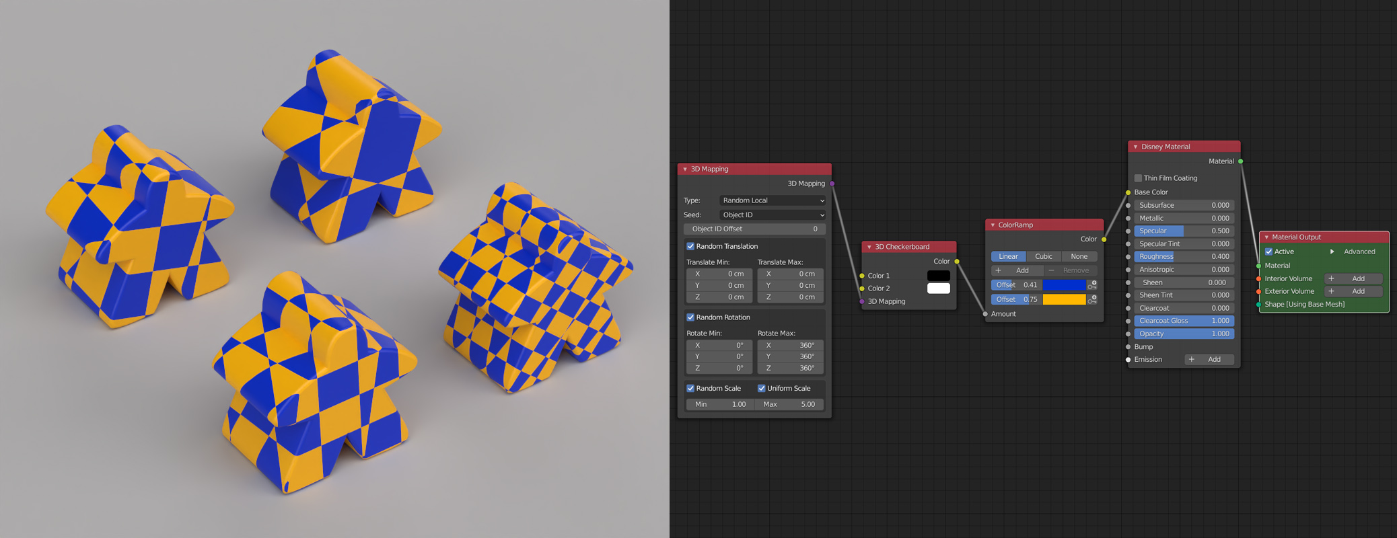Click the Base Color input socket
This screenshot has height=538, width=1397.
pos(1128,192)
